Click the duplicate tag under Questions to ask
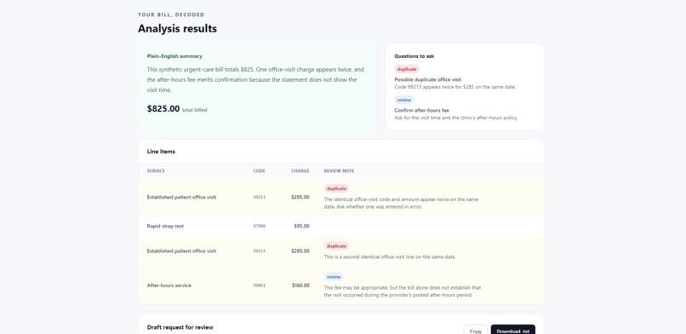The height and width of the screenshot is (334, 686). [407, 69]
